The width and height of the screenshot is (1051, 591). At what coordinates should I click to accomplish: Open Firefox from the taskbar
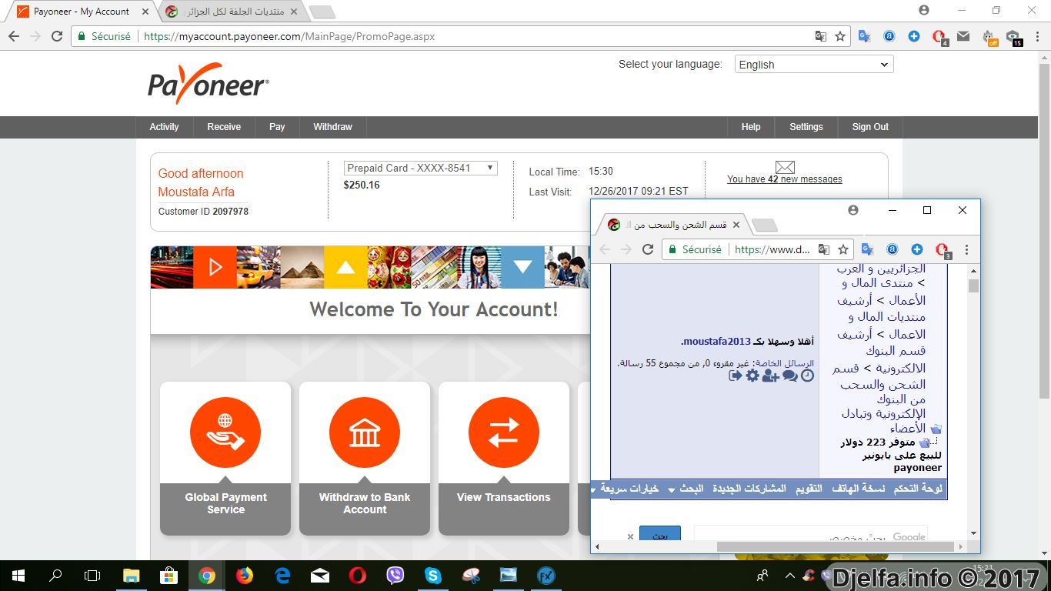pos(245,575)
